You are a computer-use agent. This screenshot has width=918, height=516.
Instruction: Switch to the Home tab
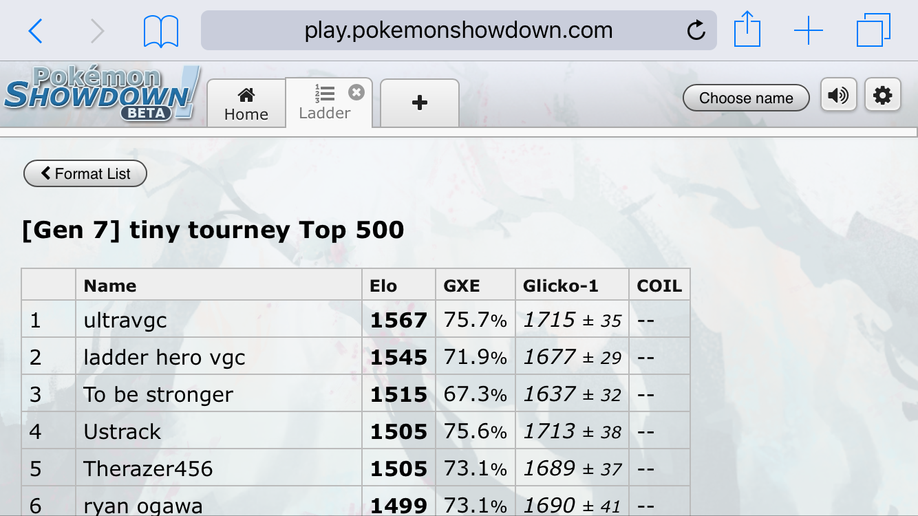coord(246,104)
